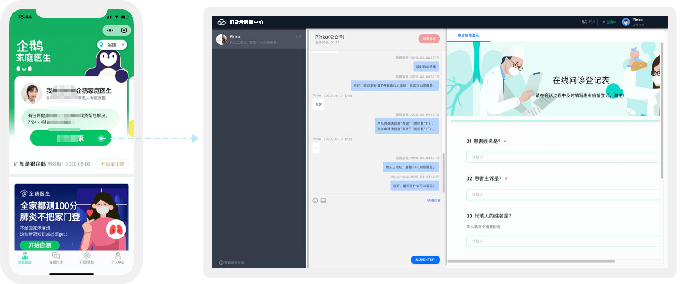
Task: Click the 您是银企鹅 membership text
Action: coord(32,164)
